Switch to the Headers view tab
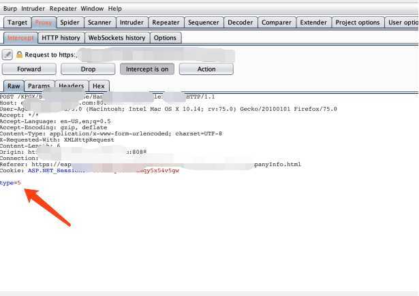Screen dimensions: 419x296 click(72, 86)
